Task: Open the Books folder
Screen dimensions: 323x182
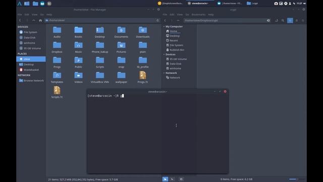Action: [78, 32]
